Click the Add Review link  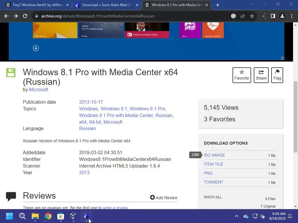pos(164,197)
